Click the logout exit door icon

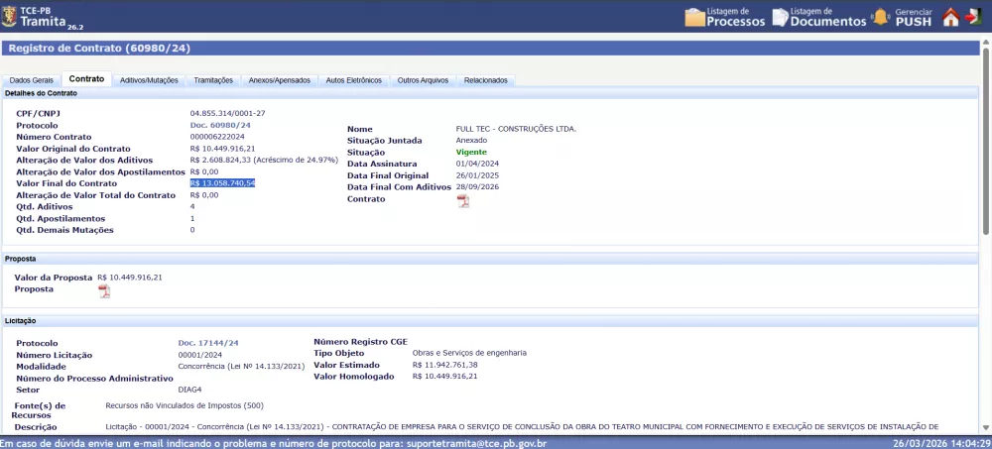[974, 17]
